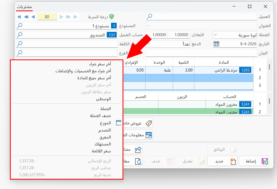Open the currency ليرة سورية dropdown
277x189 pixels.
tap(215, 35)
